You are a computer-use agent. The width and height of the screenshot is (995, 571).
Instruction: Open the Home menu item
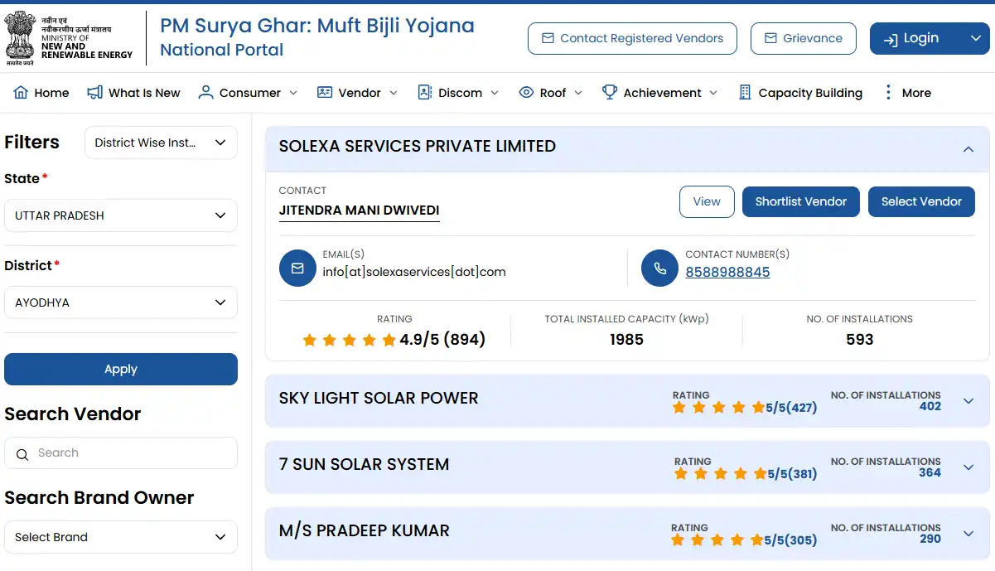(x=41, y=93)
